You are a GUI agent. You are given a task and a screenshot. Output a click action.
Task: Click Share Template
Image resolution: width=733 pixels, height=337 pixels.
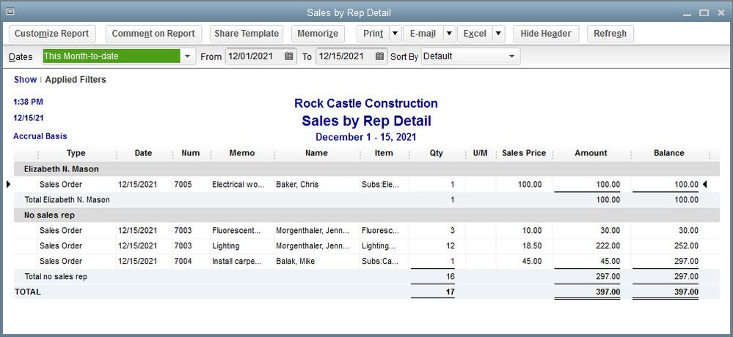(246, 34)
